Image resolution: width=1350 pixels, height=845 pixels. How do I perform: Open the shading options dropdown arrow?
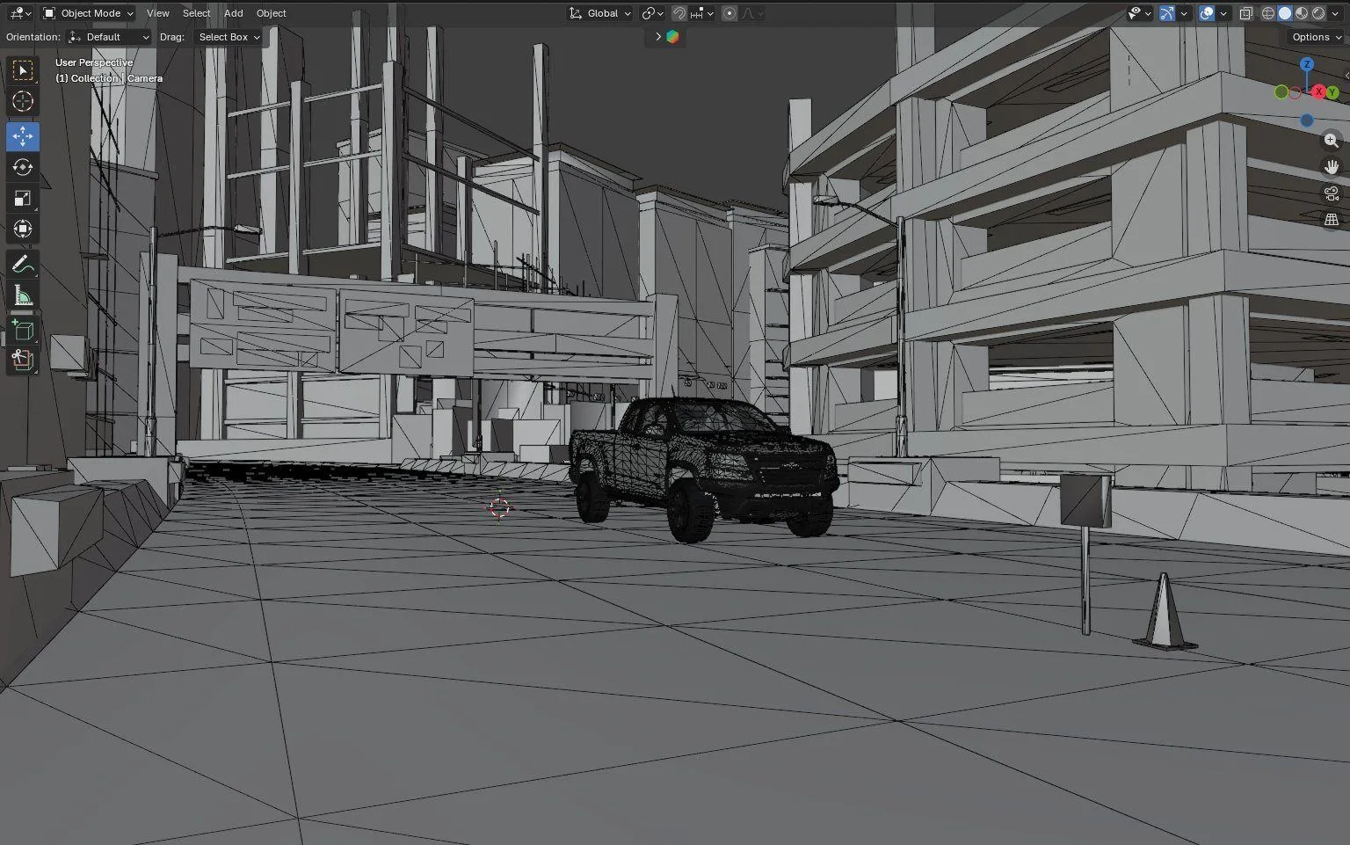pos(1335,13)
